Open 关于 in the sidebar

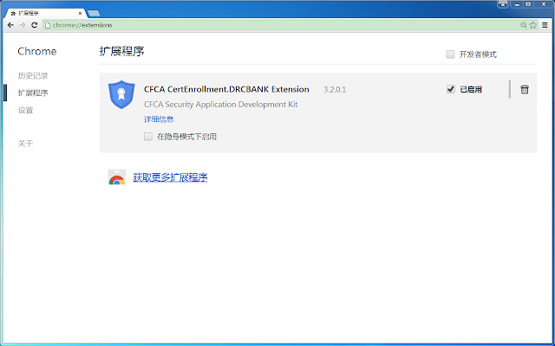point(25,144)
